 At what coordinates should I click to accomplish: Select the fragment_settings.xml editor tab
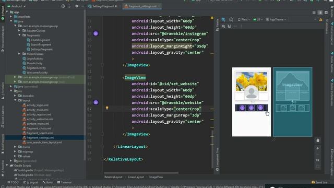(142, 6)
